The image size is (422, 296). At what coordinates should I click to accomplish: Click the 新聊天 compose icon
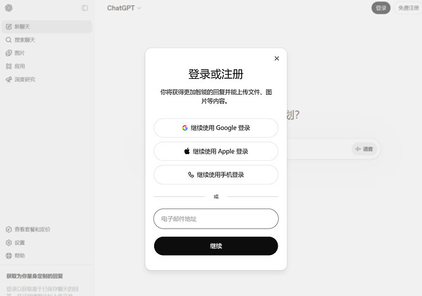coord(9,27)
